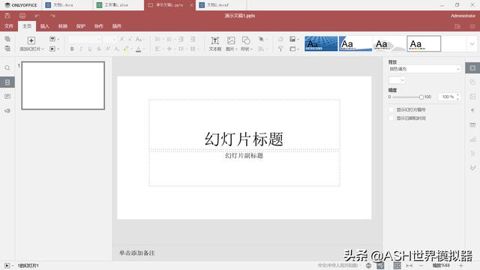Enable the show slide number checkbox

391,109
